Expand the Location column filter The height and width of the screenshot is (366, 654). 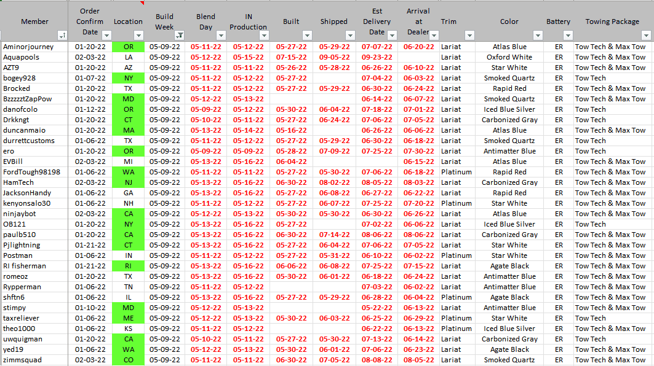[138, 36]
